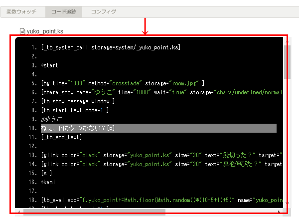
Task: Click the yuko_point.ks file name
Action: [x=45, y=31]
